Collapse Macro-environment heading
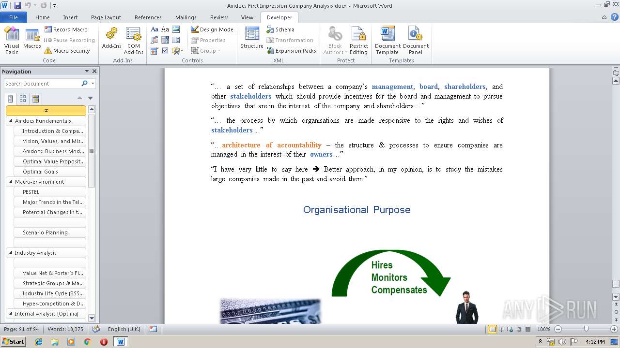620x348 pixels. tap(11, 182)
